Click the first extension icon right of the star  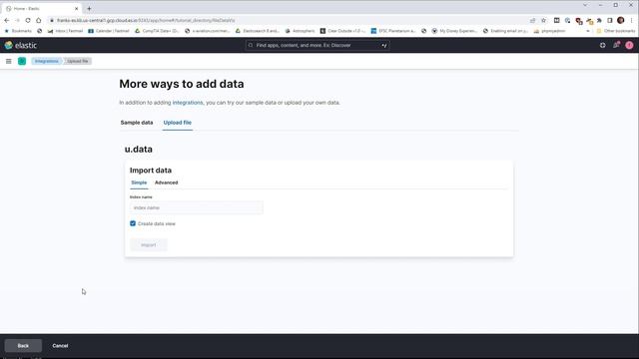pyautogui.click(x=556, y=20)
